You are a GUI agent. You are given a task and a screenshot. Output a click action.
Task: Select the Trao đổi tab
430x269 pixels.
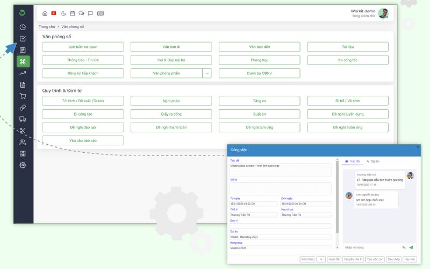pyautogui.click(x=353, y=161)
